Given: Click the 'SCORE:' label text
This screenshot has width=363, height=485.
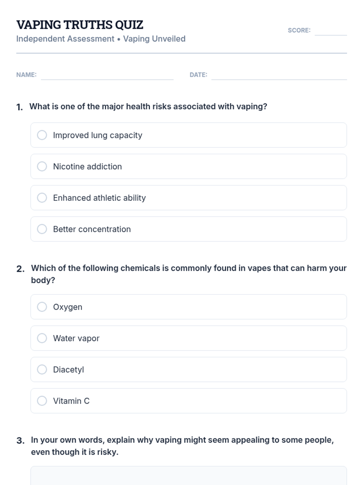Looking at the screenshot, I should coord(299,30).
